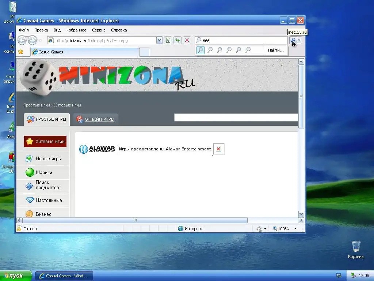Click the Internet Explorer window title icon

pos(19,20)
